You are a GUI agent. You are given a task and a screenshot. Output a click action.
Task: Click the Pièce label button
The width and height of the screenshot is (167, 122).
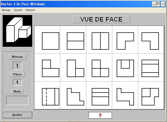pos(17,74)
